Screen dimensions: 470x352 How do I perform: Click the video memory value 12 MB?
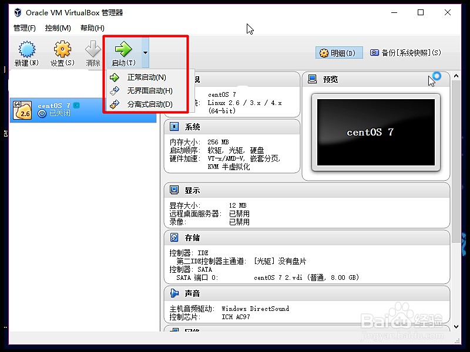(x=238, y=205)
